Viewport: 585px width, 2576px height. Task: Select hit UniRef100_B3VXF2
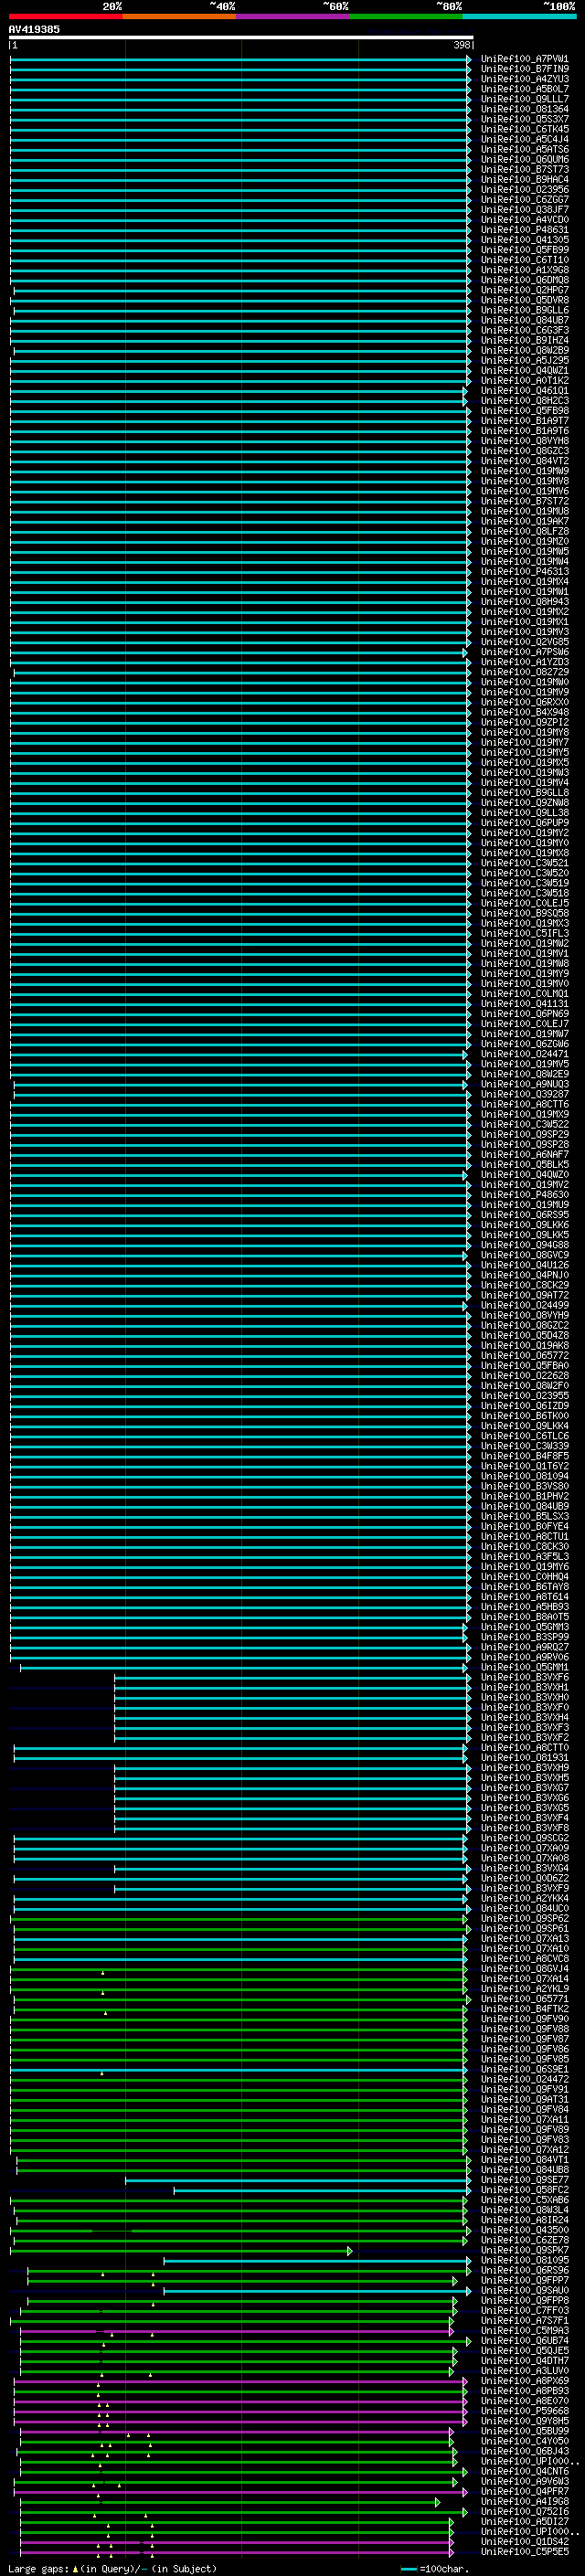click(x=524, y=1737)
